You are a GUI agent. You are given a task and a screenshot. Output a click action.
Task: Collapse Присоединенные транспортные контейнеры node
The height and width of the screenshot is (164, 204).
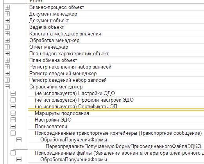pos(13,133)
